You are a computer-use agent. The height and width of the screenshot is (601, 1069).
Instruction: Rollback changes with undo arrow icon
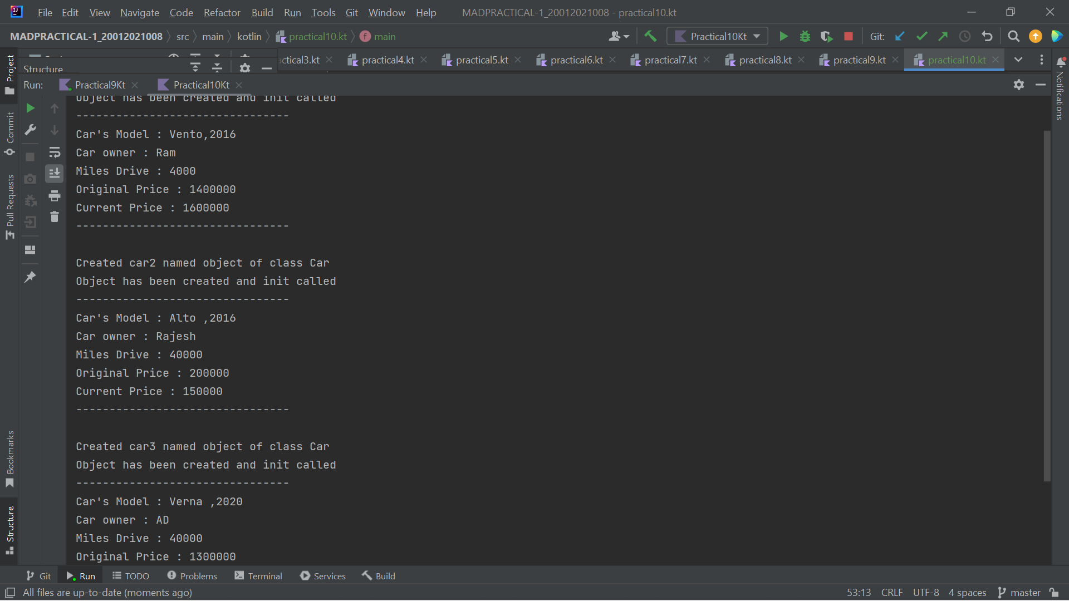coord(987,37)
